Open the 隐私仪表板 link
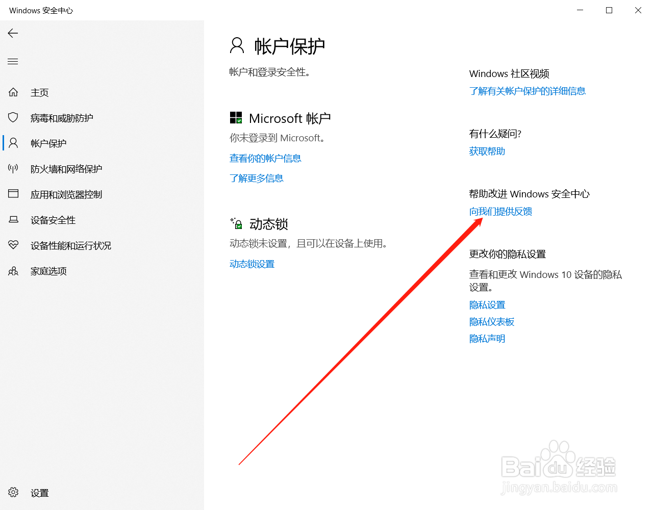The height and width of the screenshot is (510, 653). click(492, 322)
